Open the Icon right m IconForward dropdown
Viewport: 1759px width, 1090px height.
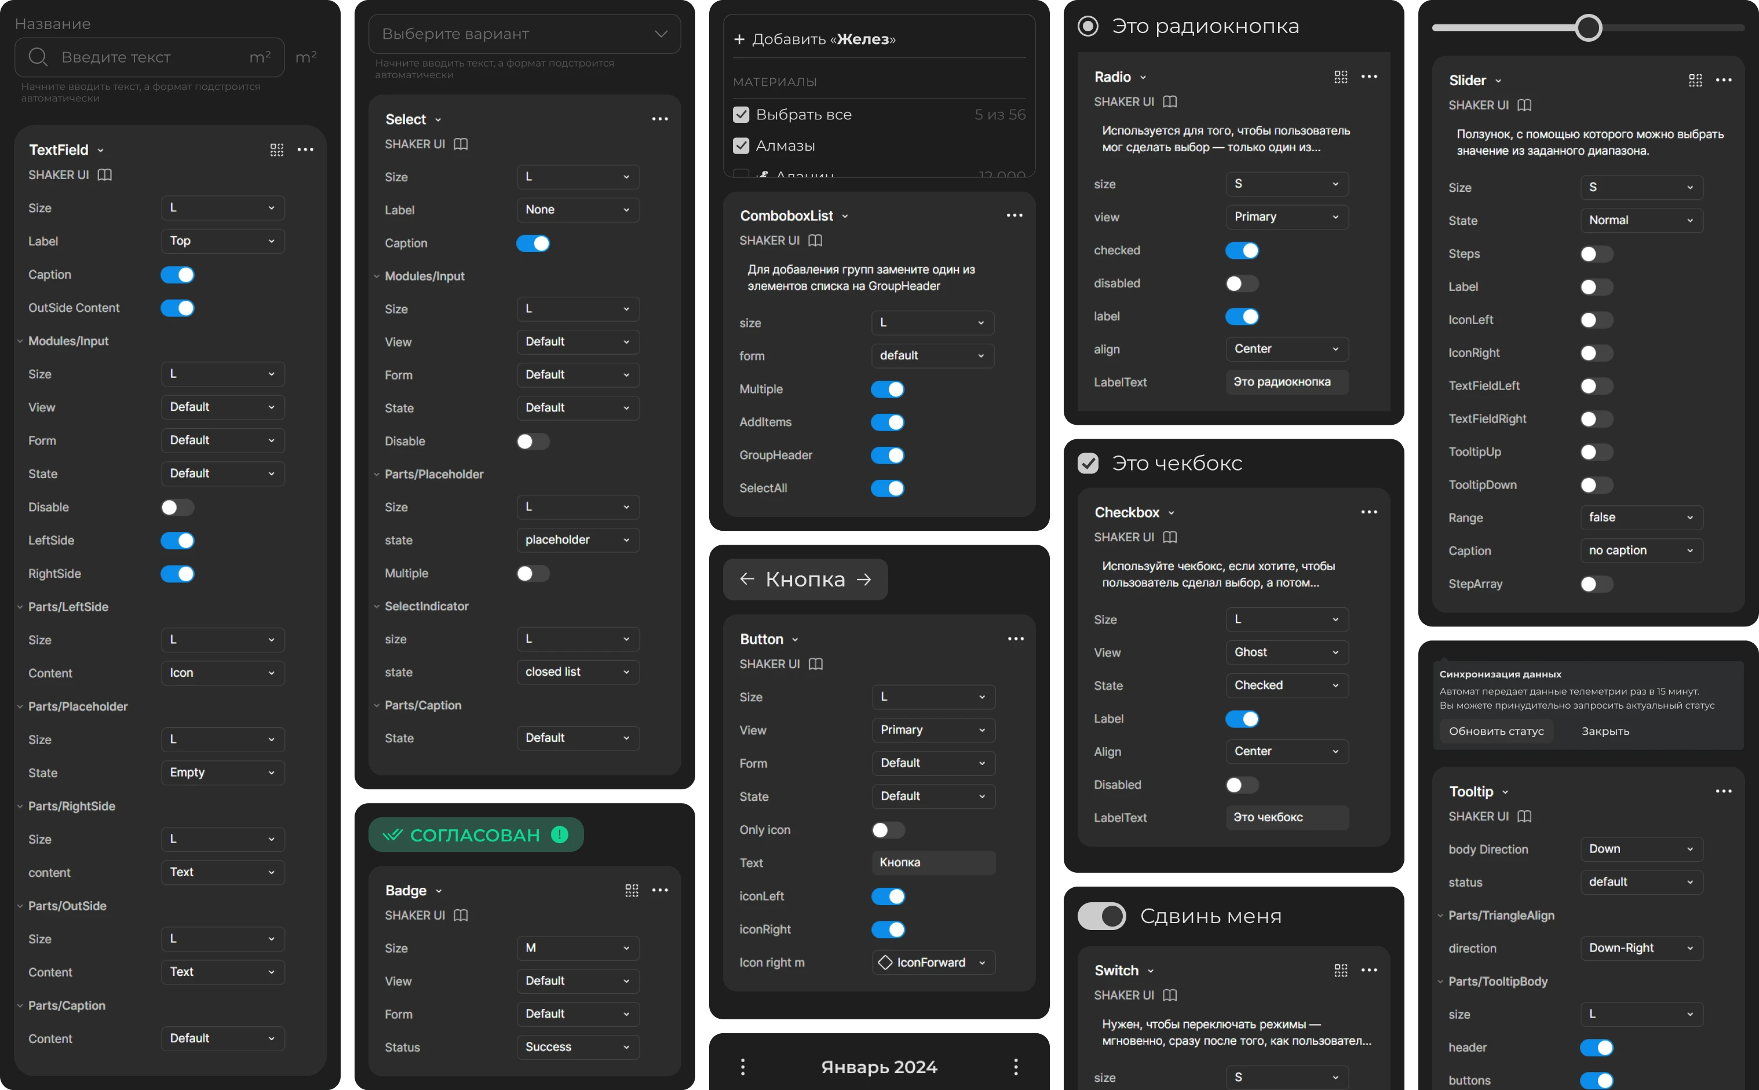click(x=932, y=963)
